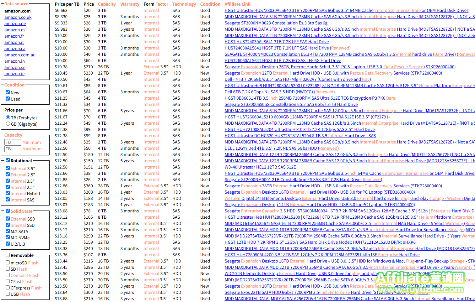Select the TB (Terabyte) price option
Image resolution: width=475 pixels, height=302 pixels.
8,117
